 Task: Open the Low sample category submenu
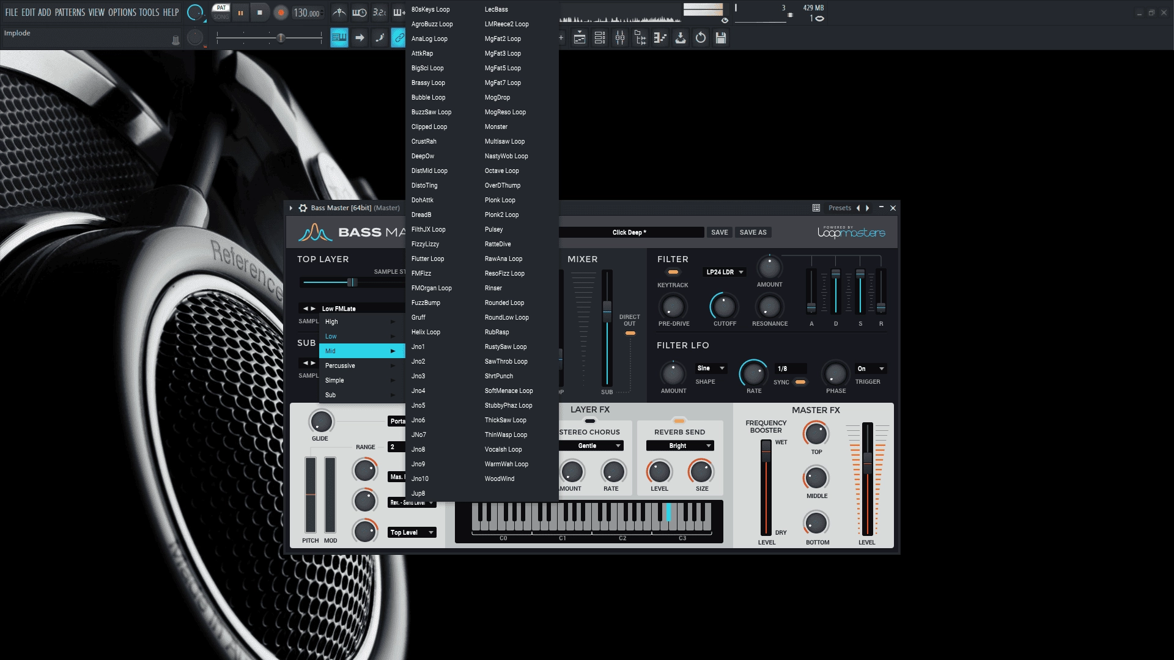click(x=362, y=336)
